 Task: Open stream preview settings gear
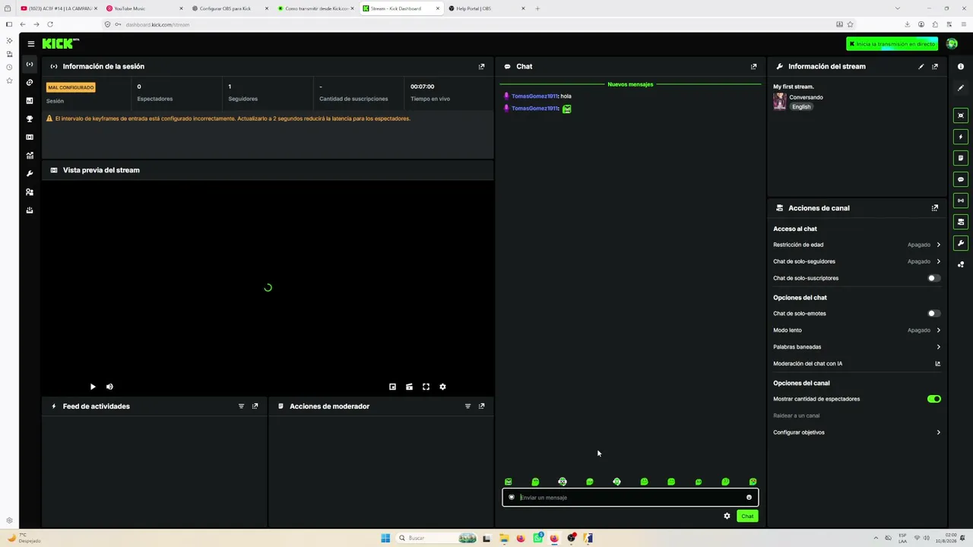click(442, 387)
